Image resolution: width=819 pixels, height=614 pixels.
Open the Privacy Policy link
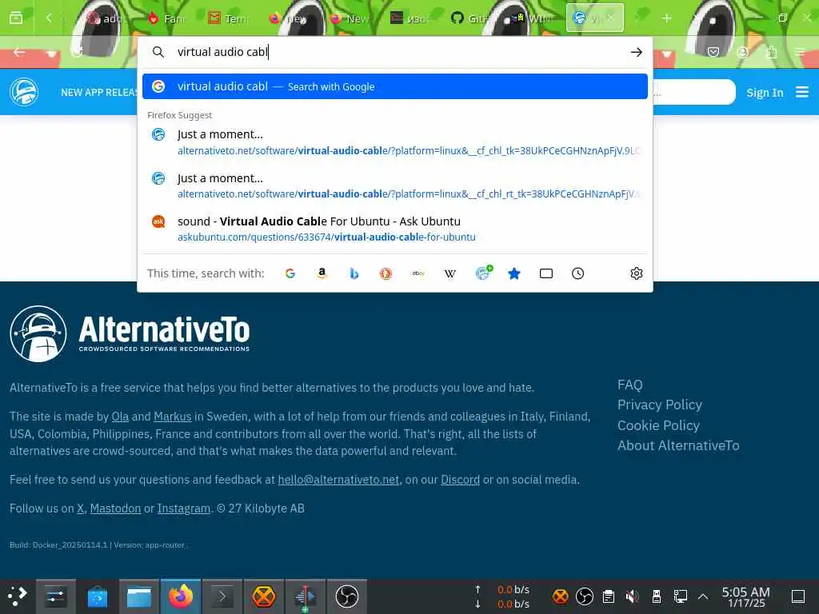point(660,405)
